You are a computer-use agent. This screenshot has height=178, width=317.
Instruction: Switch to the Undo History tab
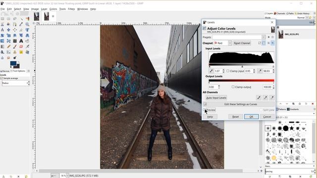click(x=302, y=13)
